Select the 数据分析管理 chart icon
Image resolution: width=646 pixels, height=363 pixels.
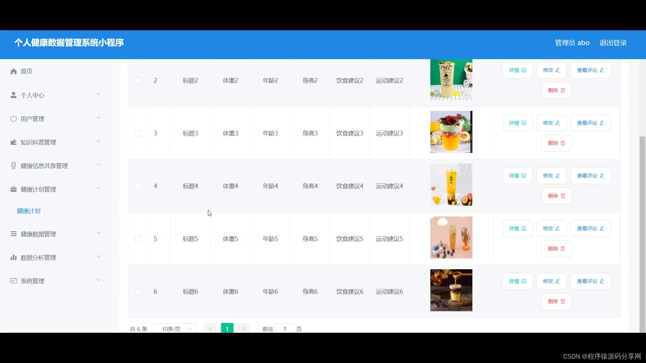click(x=13, y=257)
